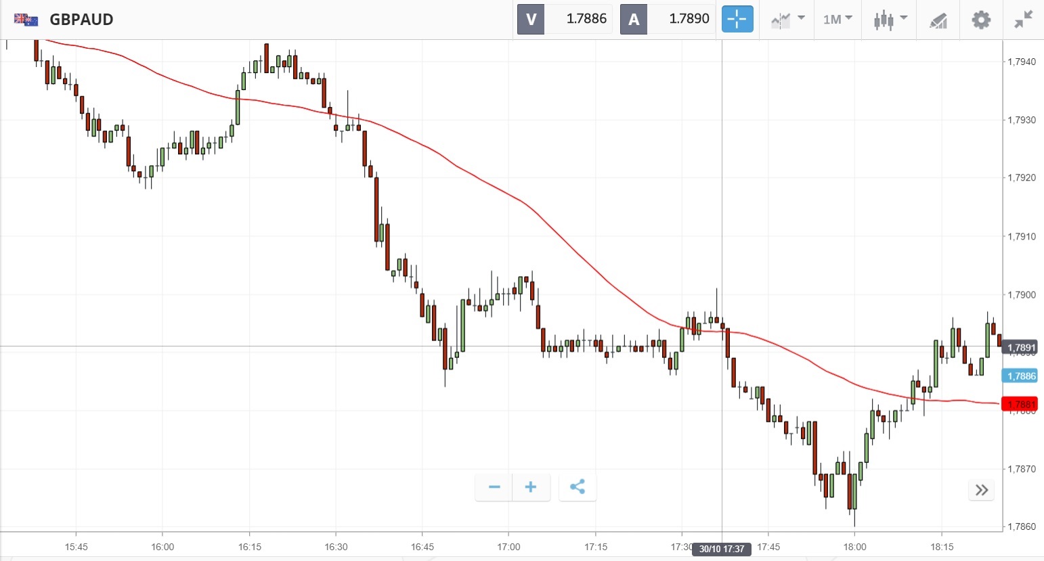The image size is (1044, 561).
Task: Click the GBPAUD symbol name
Action: (81, 20)
